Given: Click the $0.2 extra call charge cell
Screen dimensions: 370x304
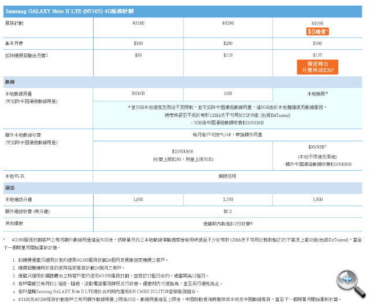Looking at the screenshot, I should coord(227,211).
